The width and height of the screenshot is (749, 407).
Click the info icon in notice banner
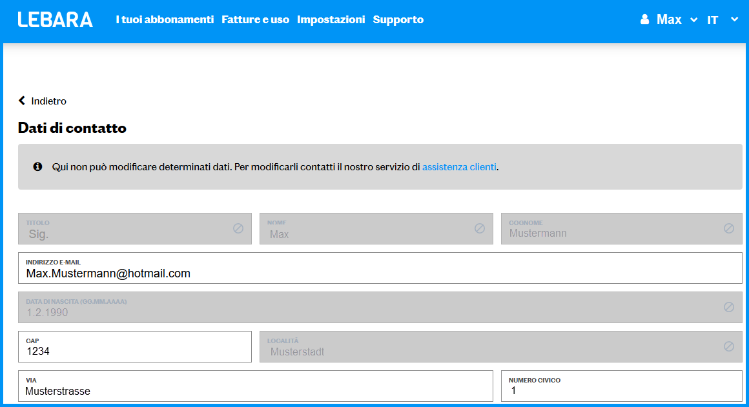[x=37, y=167]
